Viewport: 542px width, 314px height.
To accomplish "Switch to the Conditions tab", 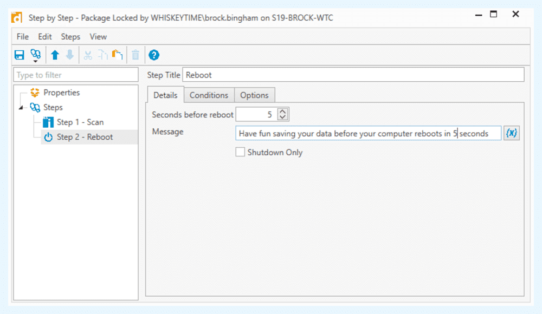I will (209, 95).
